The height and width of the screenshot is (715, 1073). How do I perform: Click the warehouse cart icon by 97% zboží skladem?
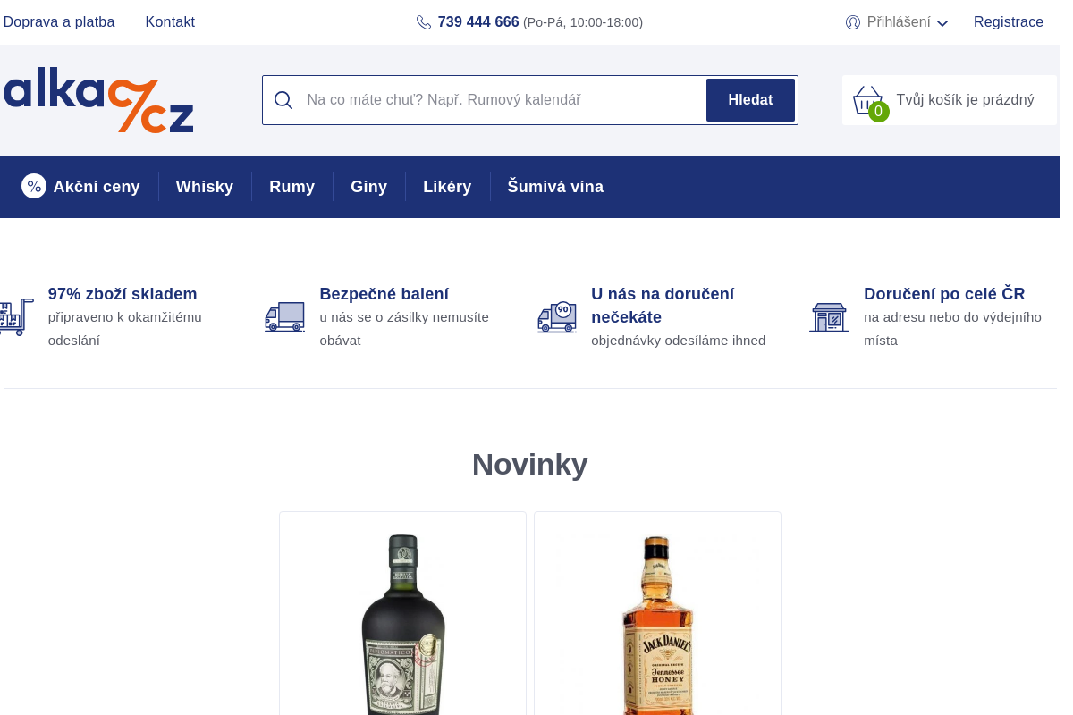(x=15, y=316)
